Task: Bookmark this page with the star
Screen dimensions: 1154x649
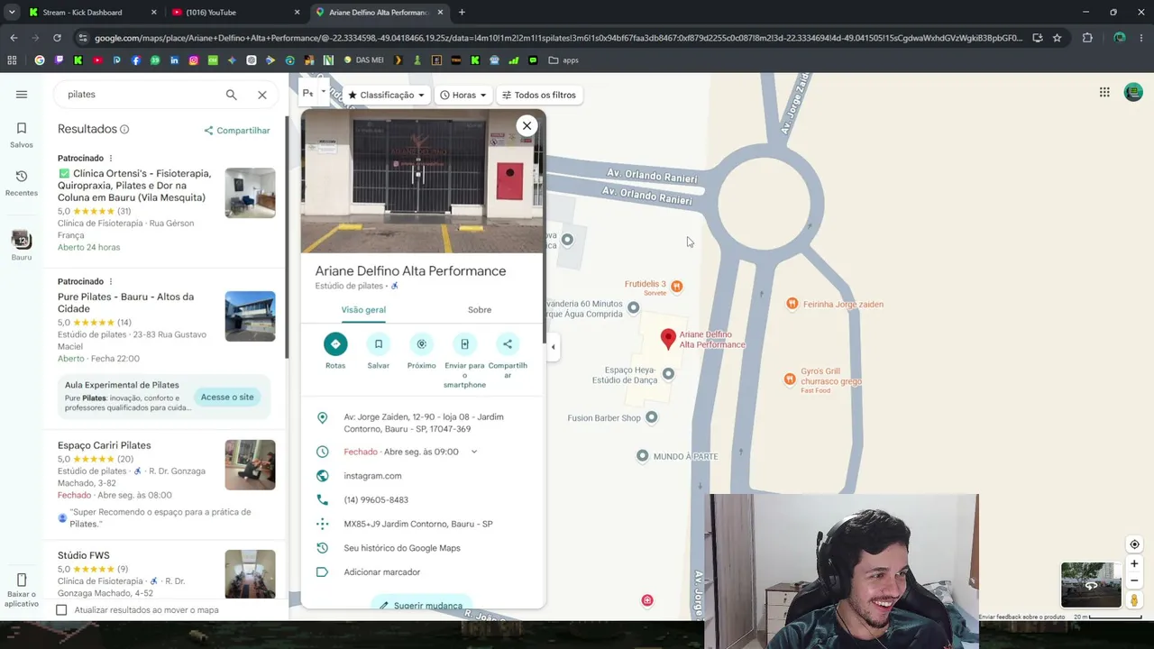Action: pos(1057,38)
